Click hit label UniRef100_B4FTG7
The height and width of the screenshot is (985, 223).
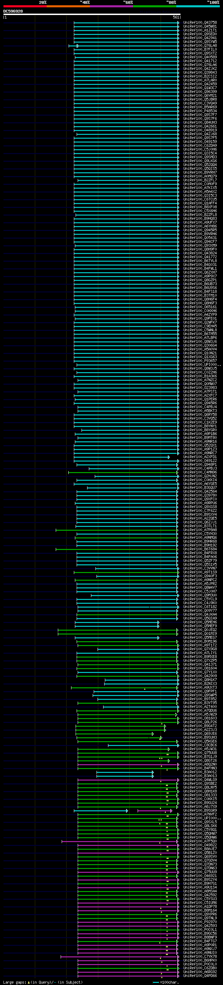pos(200,941)
